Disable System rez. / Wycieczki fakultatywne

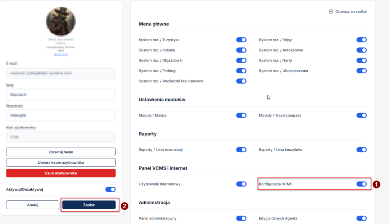(241, 81)
